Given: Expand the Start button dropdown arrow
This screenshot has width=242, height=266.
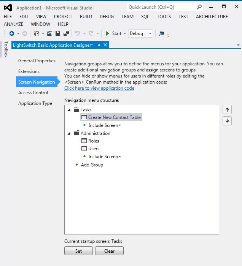Looking at the screenshot, I should (125, 33).
